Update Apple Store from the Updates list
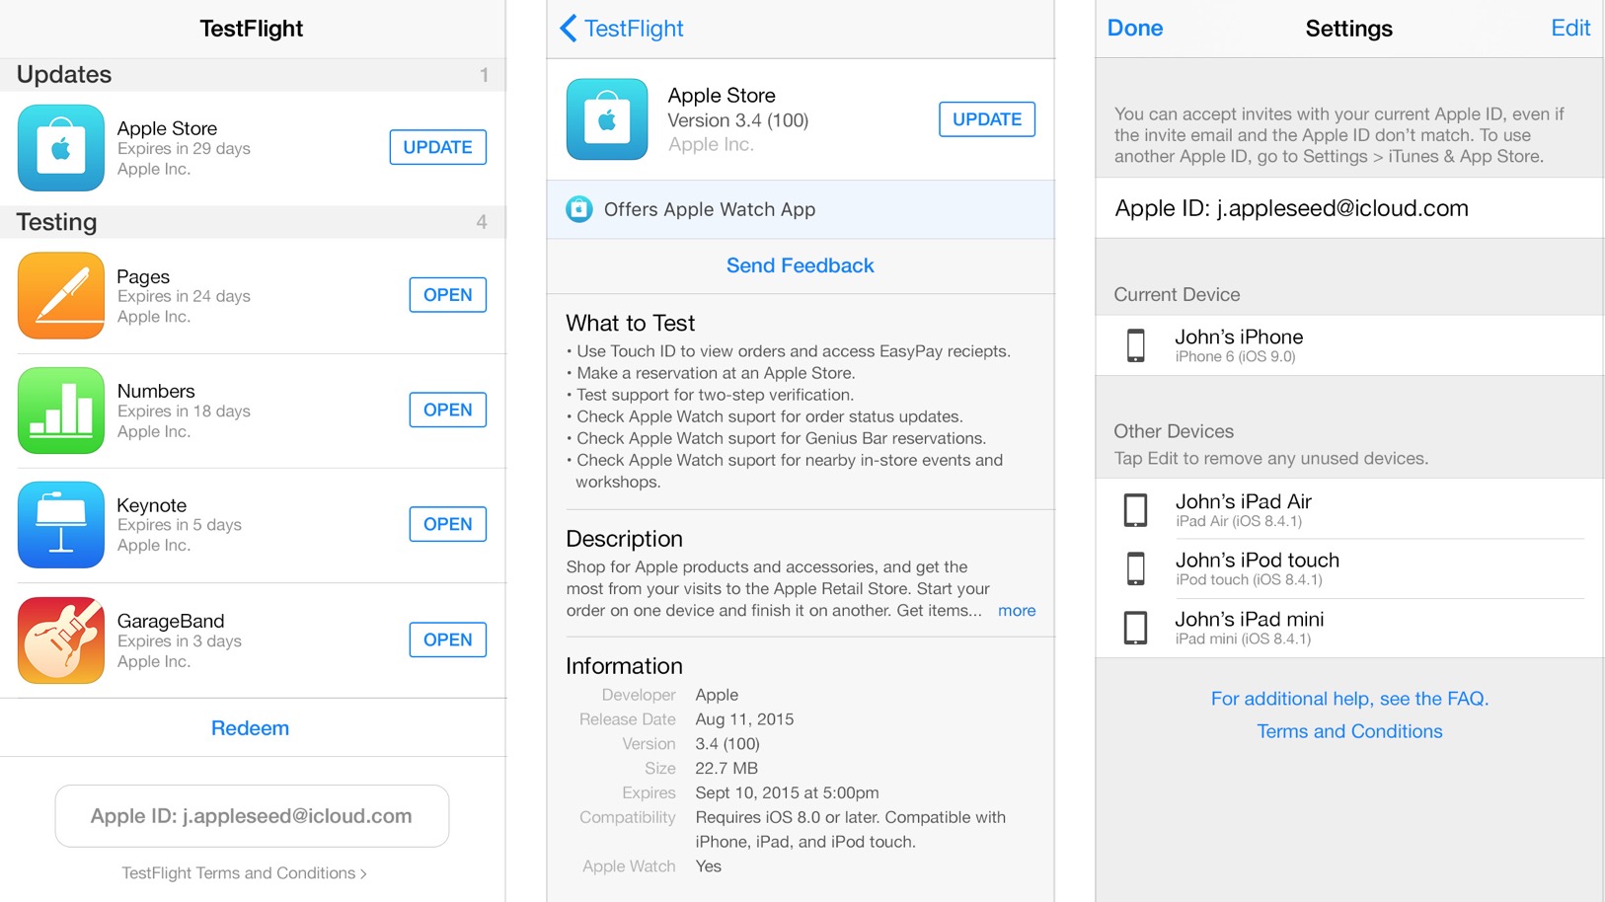This screenshot has width=1605, height=902. pos(438,147)
